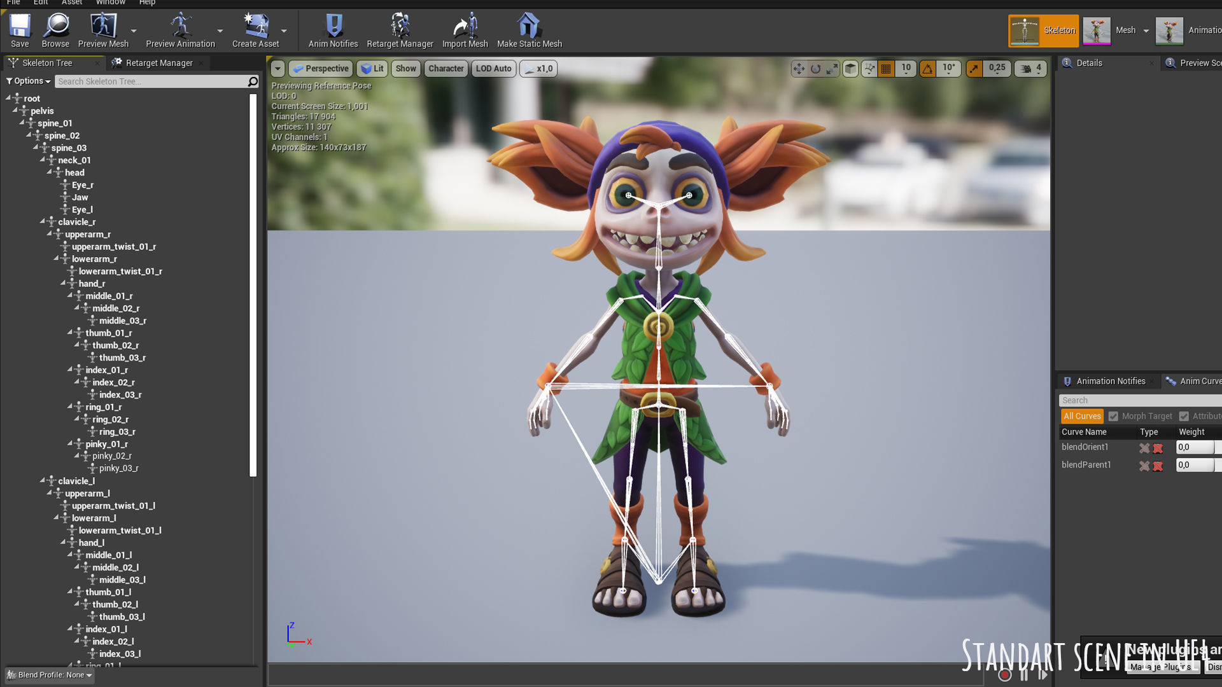Switch to Mesh editor mode thumbnail
This screenshot has width=1222, height=687.
tap(1097, 31)
